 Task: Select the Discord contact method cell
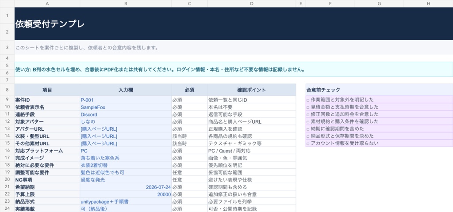pos(126,114)
